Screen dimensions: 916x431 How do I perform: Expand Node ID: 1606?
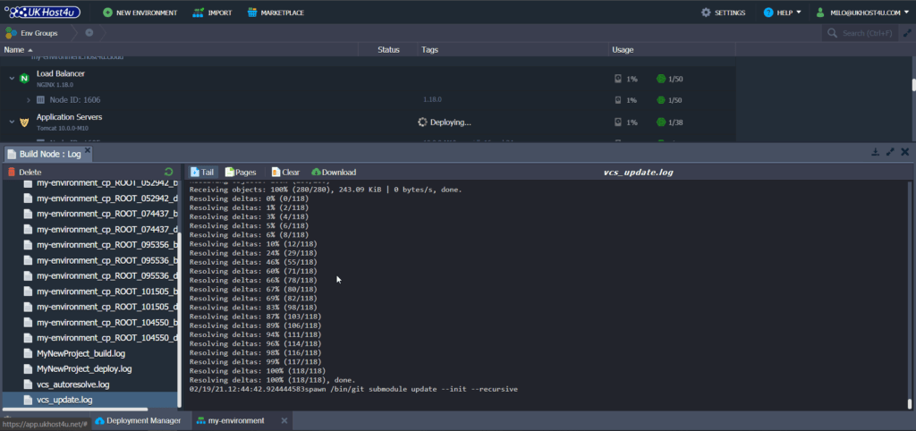[28, 100]
